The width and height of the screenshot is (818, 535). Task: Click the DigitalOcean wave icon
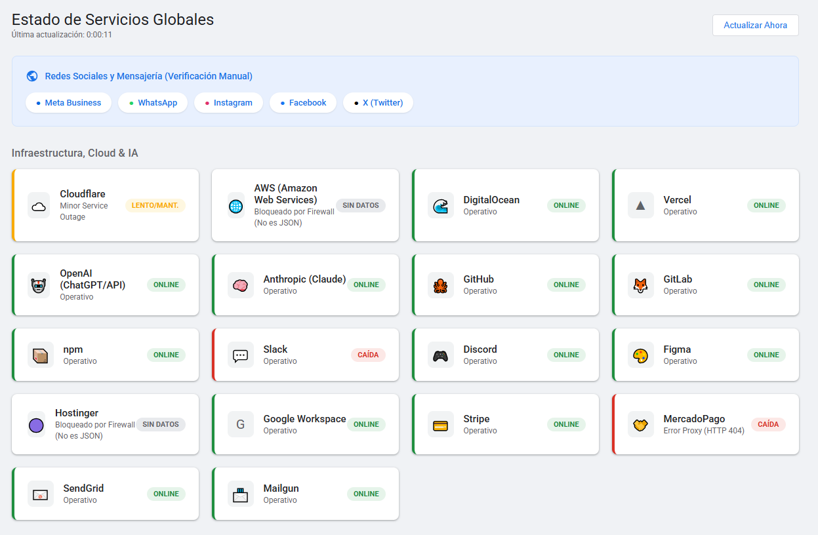pyautogui.click(x=441, y=206)
